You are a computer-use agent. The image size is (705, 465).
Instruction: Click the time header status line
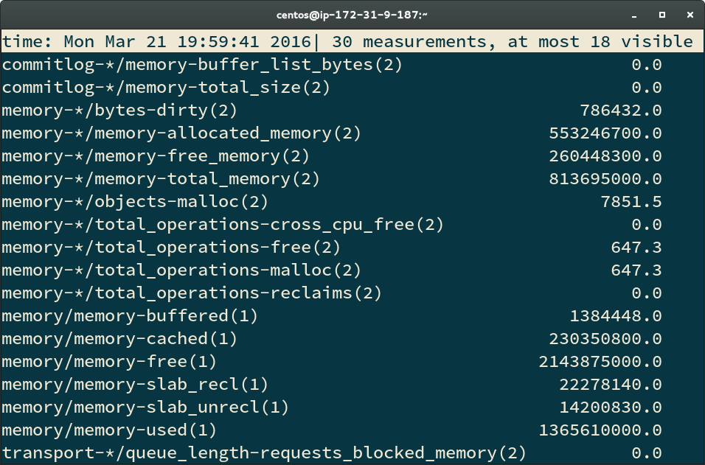[347, 41]
